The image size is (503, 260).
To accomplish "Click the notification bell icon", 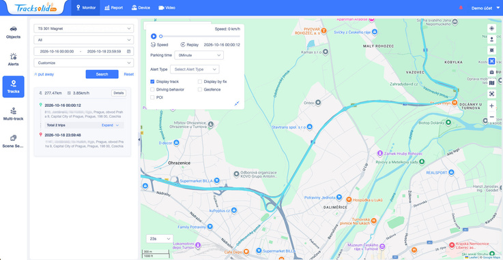I will [461, 7].
